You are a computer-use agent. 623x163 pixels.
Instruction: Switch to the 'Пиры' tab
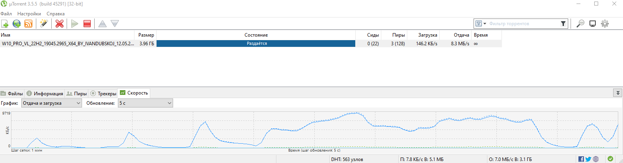[77, 93]
